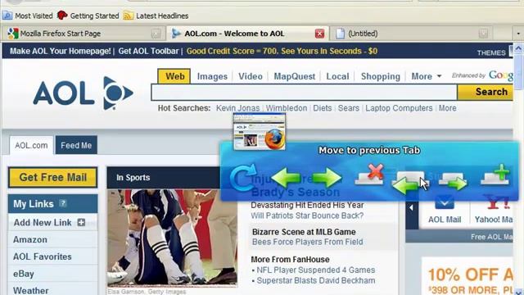Click Laptop Computers hot search
524x295 pixels.
pos(399,108)
